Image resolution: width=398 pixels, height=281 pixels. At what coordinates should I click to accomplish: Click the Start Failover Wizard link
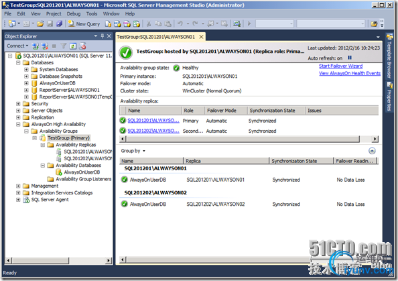(340, 66)
